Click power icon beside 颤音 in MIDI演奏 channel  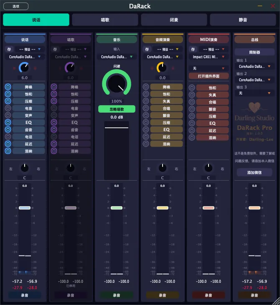[x=192, y=109]
